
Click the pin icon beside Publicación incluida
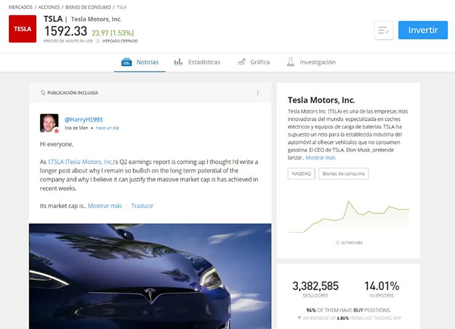pyautogui.click(x=43, y=93)
